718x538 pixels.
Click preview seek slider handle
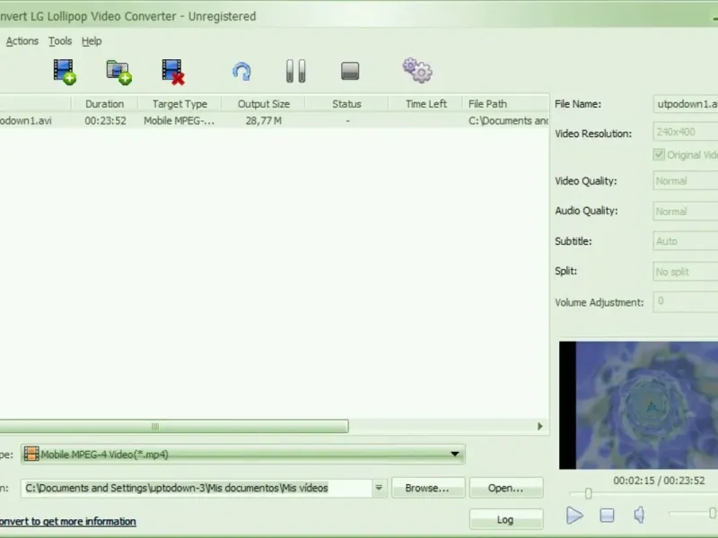(589, 493)
